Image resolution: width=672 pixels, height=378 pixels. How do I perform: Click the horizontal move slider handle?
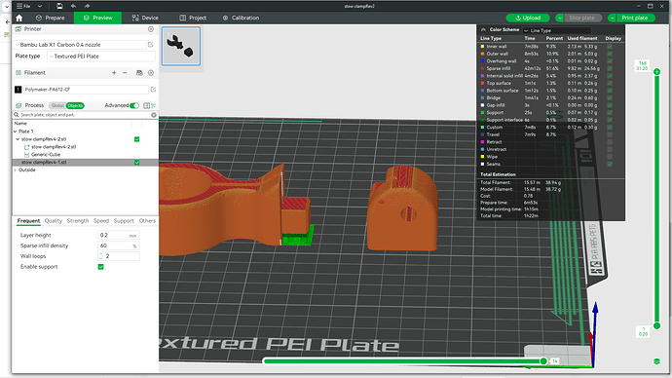(x=543, y=361)
